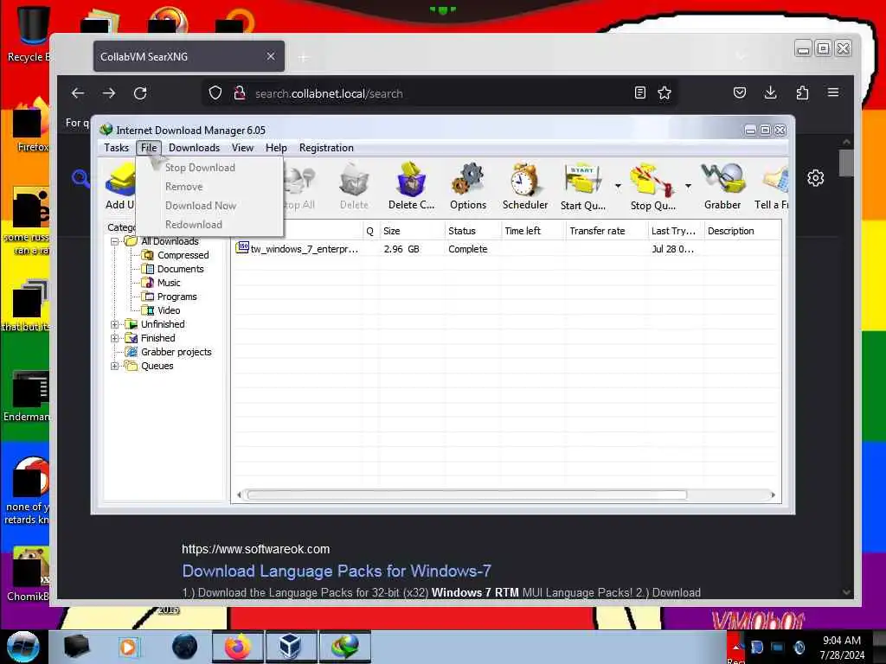
Task: Click the Start Queue toolbar icon
Action: 582,187
